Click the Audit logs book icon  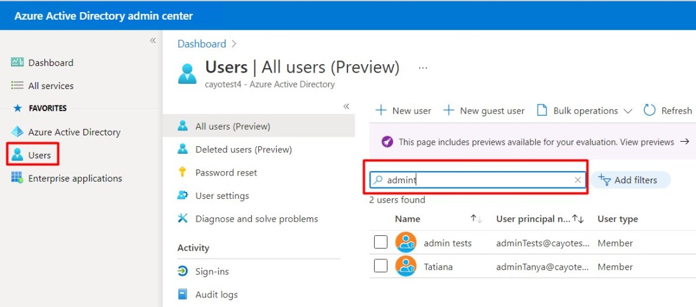[x=183, y=294]
